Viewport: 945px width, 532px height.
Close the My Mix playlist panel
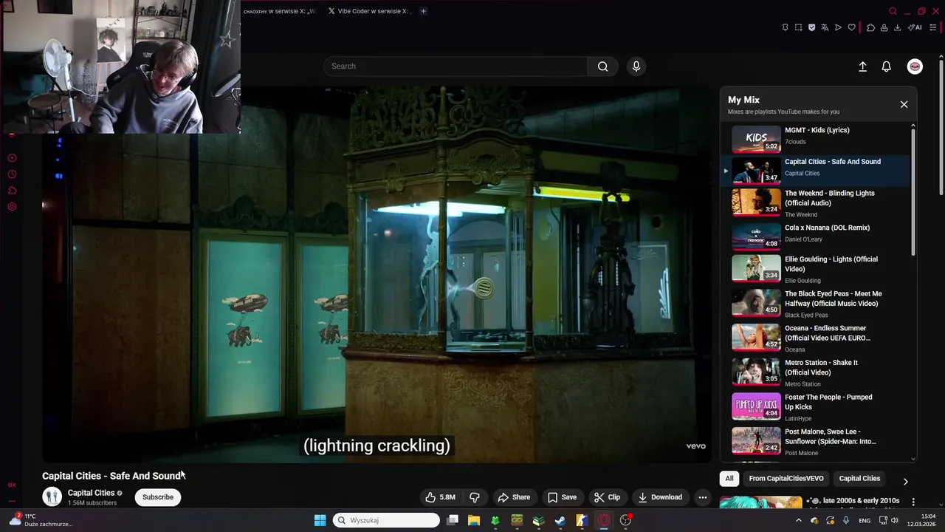coord(904,104)
